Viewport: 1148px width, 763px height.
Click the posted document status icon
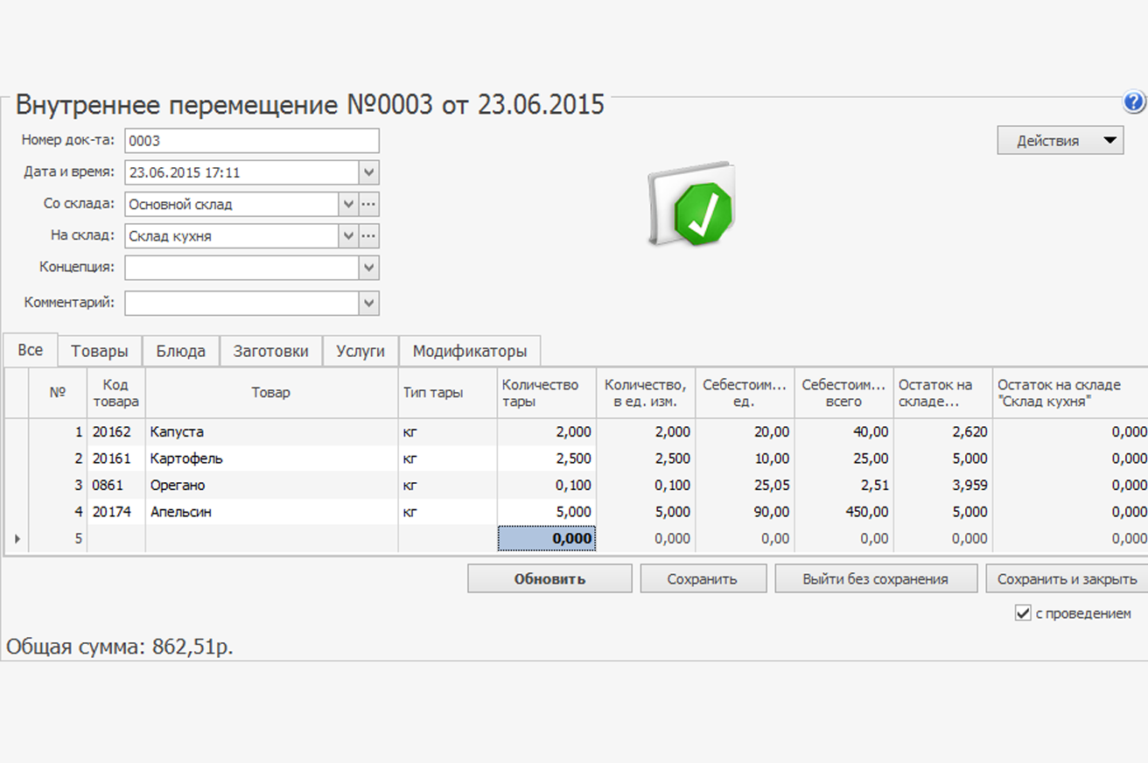pos(691,204)
